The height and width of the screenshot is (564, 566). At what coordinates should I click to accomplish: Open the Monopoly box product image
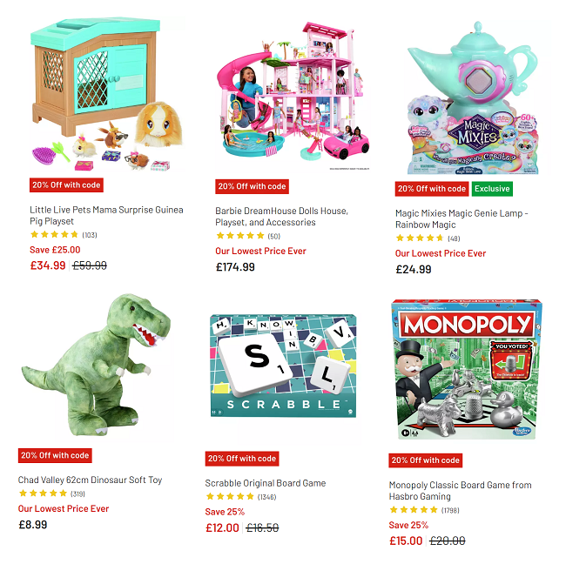pyautogui.click(x=467, y=370)
